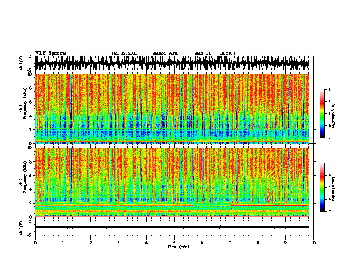This screenshot has width=353, height=272.
Task: Click the "10" label on the time axis
Action: click(x=313, y=243)
